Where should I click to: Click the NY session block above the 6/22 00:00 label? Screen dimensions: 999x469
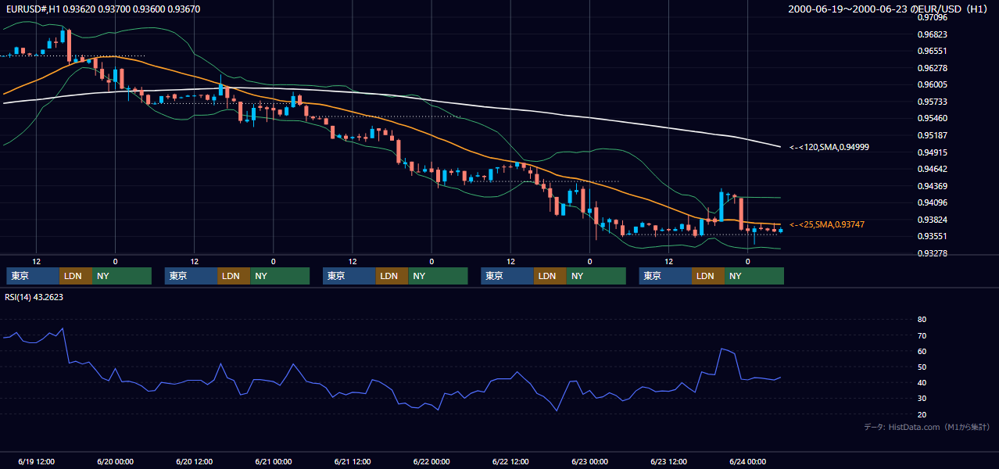(x=438, y=276)
